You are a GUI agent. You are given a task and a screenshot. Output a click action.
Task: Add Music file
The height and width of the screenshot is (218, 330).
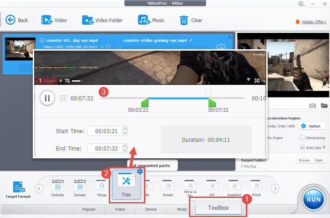(151, 20)
